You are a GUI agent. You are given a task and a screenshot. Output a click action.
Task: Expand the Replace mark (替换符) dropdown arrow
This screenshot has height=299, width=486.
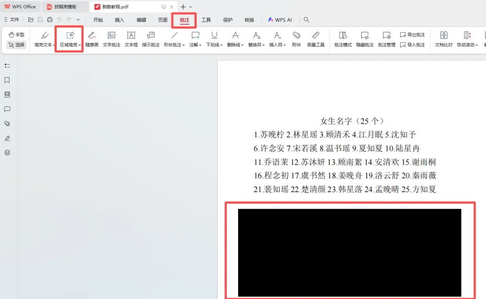pos(263,45)
